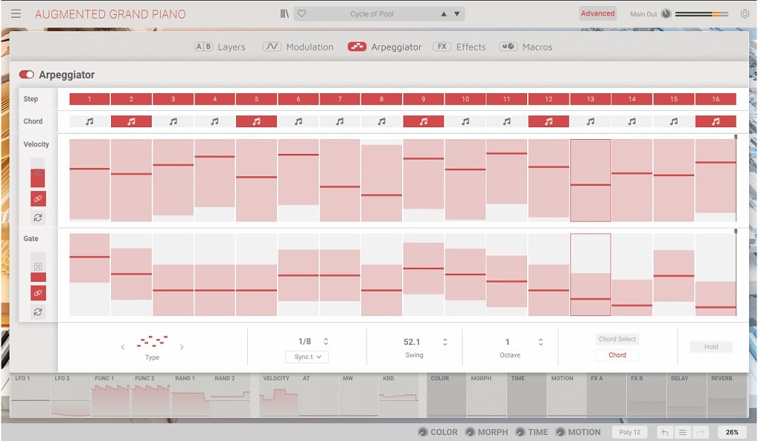Click the Main Out knob
The image size is (758, 441).
666,14
